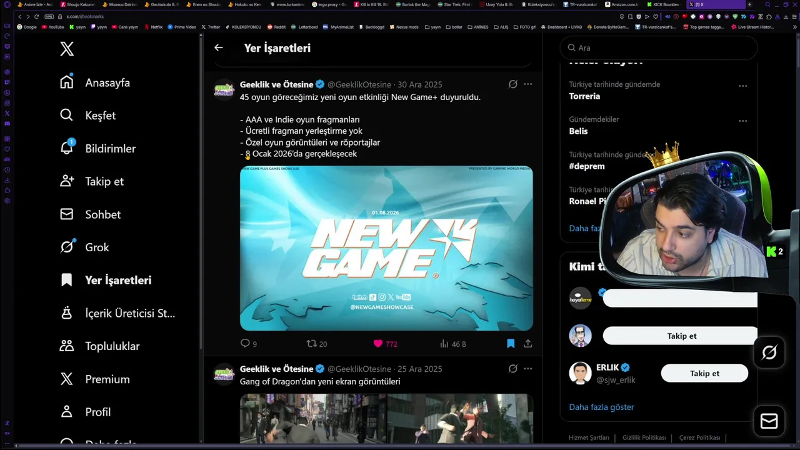The image size is (800, 450).
Task: Show hidden bookmarks overflow chevron
Action: [x=795, y=27]
